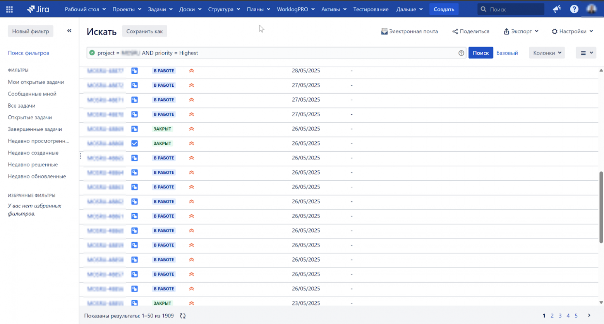Refresh results with the reload icon

tap(182, 315)
